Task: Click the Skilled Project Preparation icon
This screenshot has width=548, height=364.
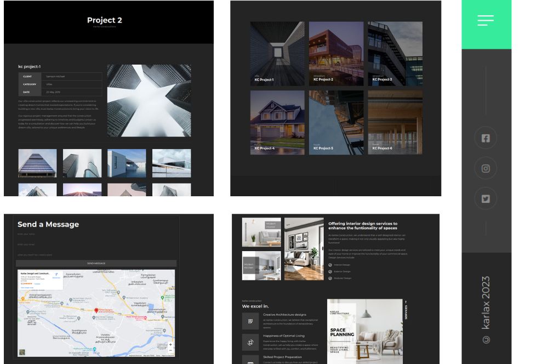Action: point(250,362)
